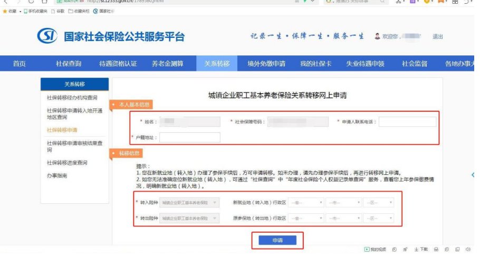Open 办事指南 in the sidebar
The width and height of the screenshot is (480, 256).
click(56, 175)
